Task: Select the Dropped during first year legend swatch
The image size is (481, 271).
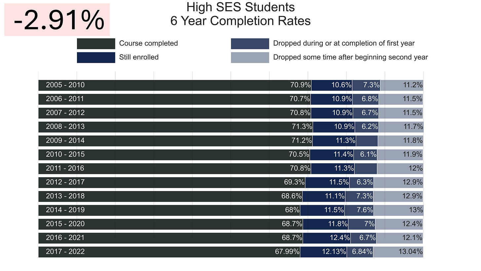Action: pyautogui.click(x=250, y=44)
